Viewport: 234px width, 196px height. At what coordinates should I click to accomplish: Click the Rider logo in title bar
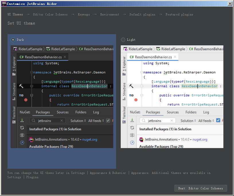pos(4,3)
